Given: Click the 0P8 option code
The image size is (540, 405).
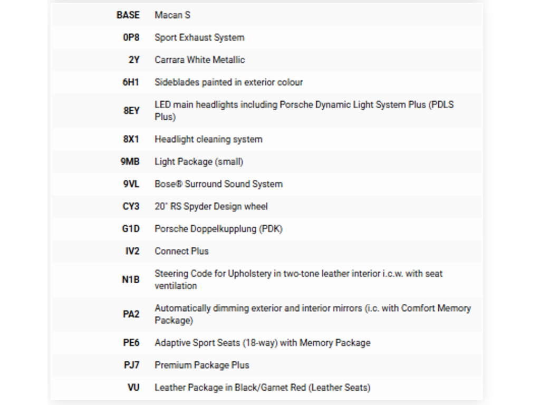Looking at the screenshot, I should click(x=131, y=37).
